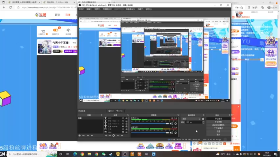Adjust the microphone/Aux volume slider
The image size is (280, 157).
coord(150,124)
